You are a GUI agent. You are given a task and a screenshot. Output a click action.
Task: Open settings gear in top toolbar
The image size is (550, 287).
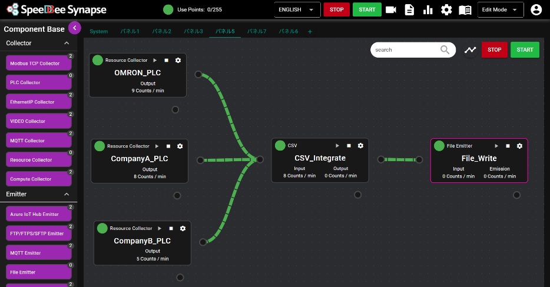click(446, 10)
